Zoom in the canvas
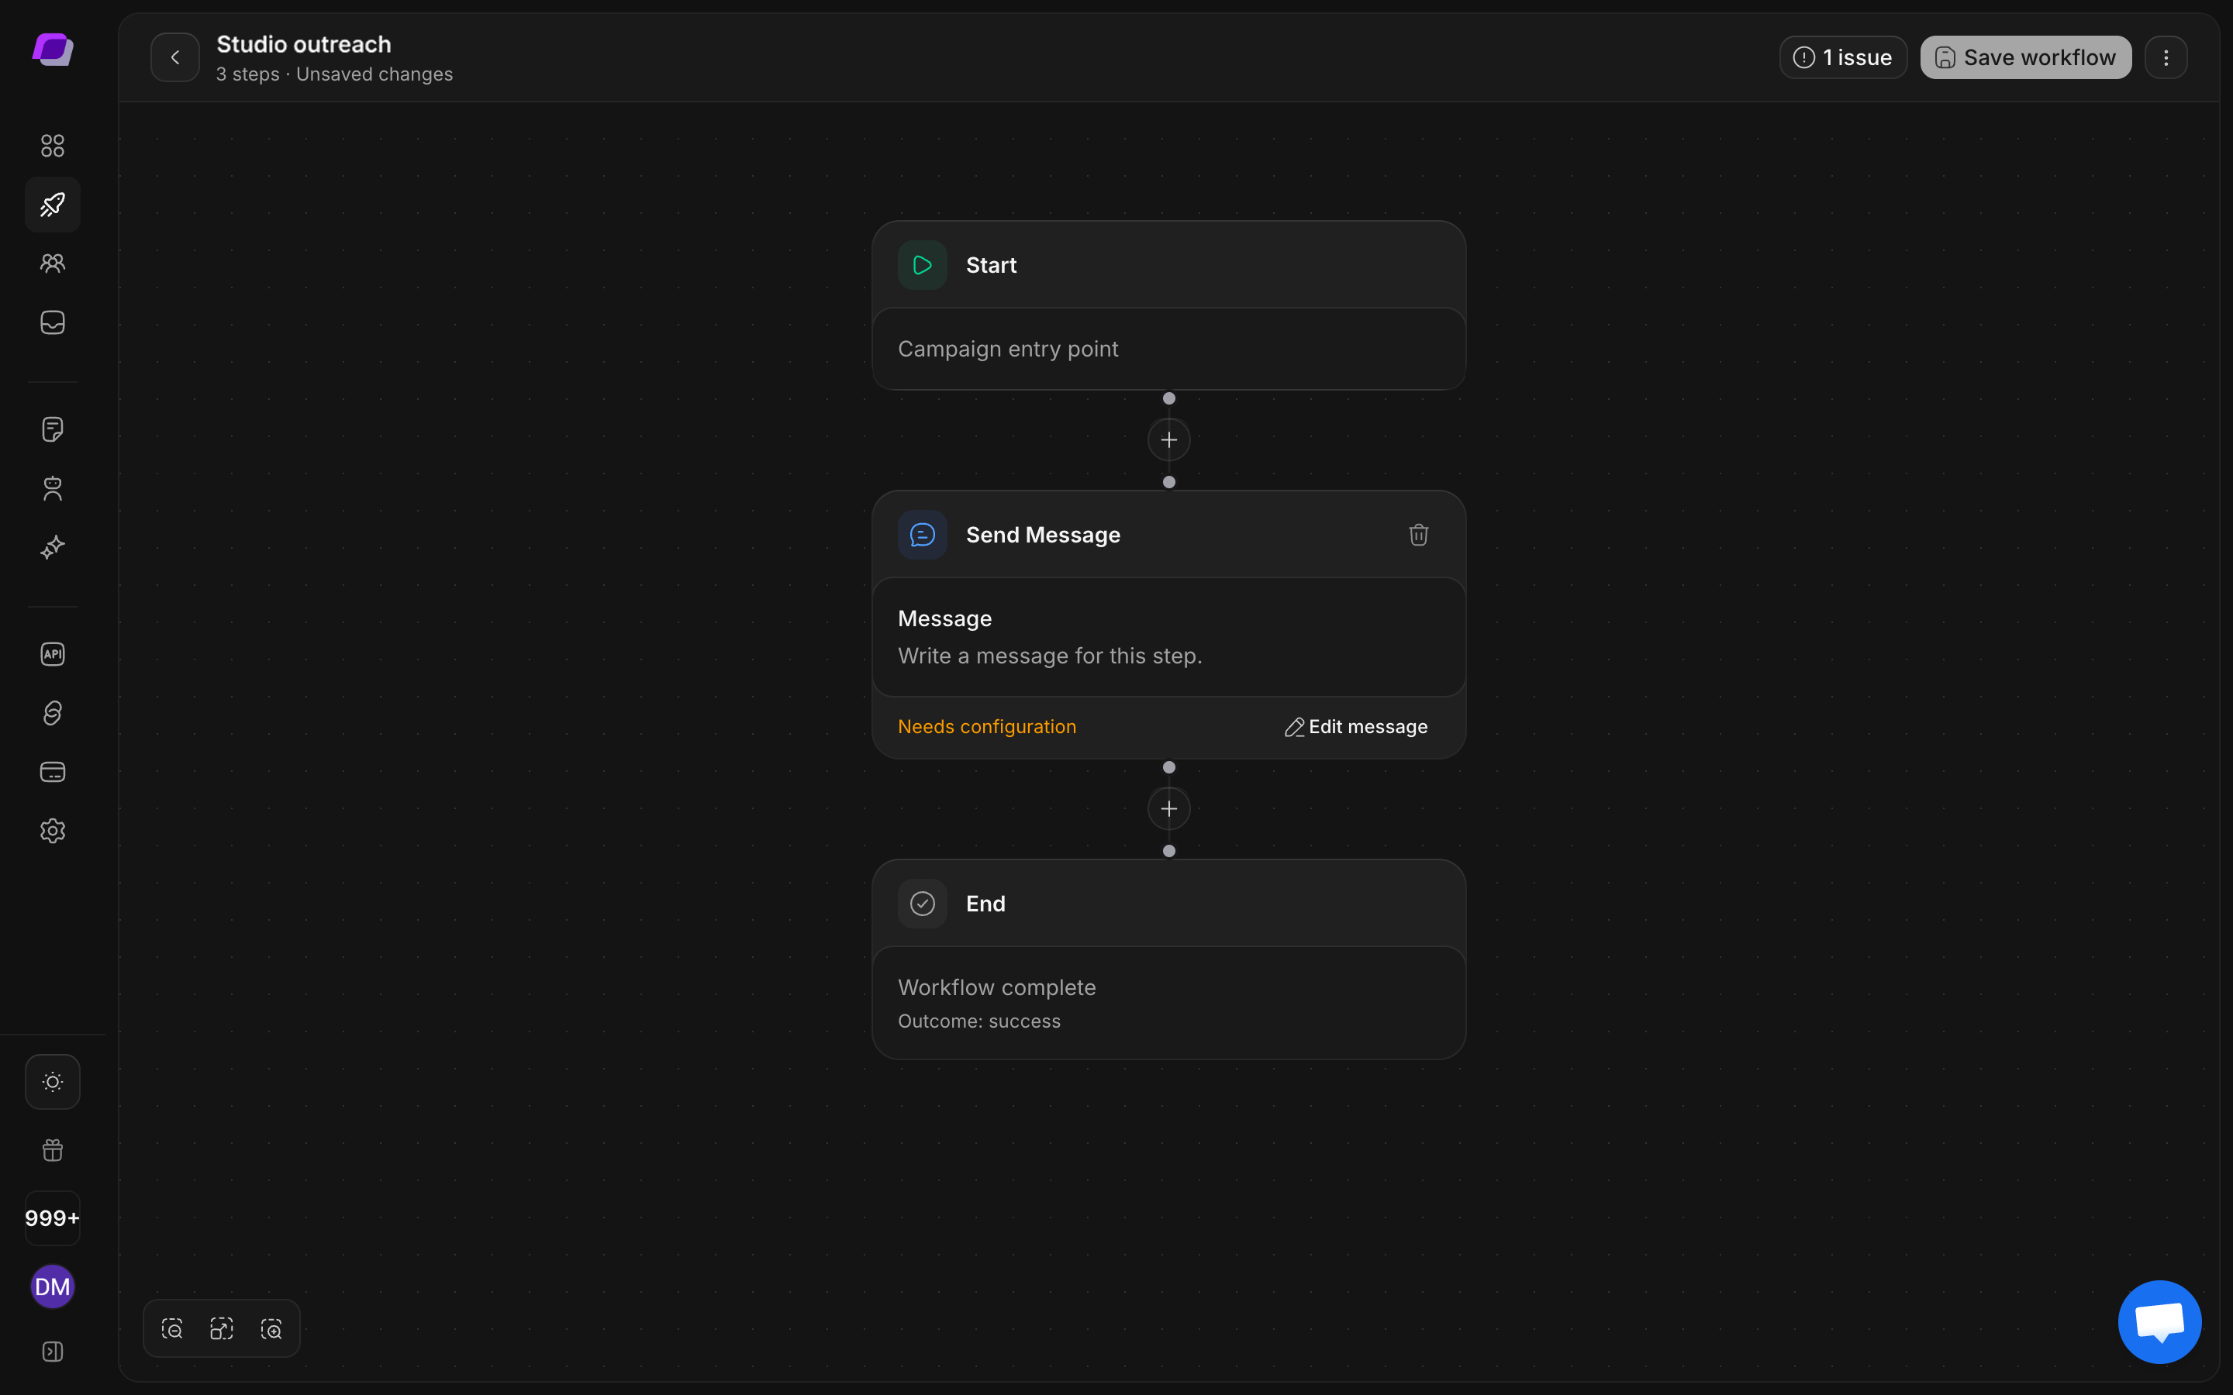This screenshot has height=1395, width=2233. click(x=271, y=1328)
